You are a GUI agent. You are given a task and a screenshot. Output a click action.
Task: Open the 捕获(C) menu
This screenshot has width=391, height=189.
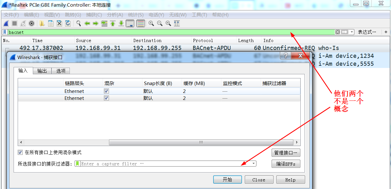click(x=94, y=15)
